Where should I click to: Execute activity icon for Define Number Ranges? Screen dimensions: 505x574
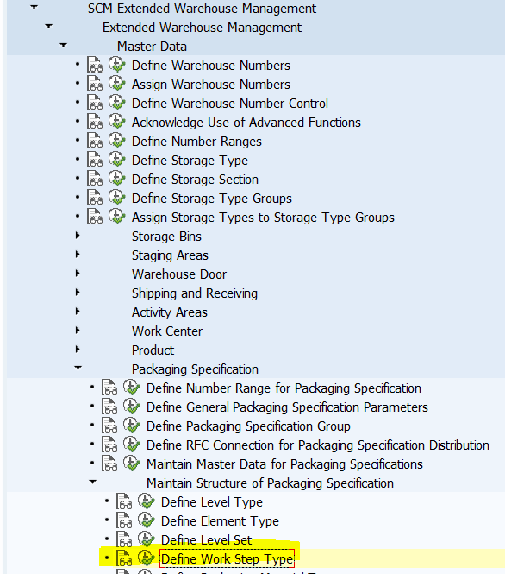pyautogui.click(x=117, y=141)
